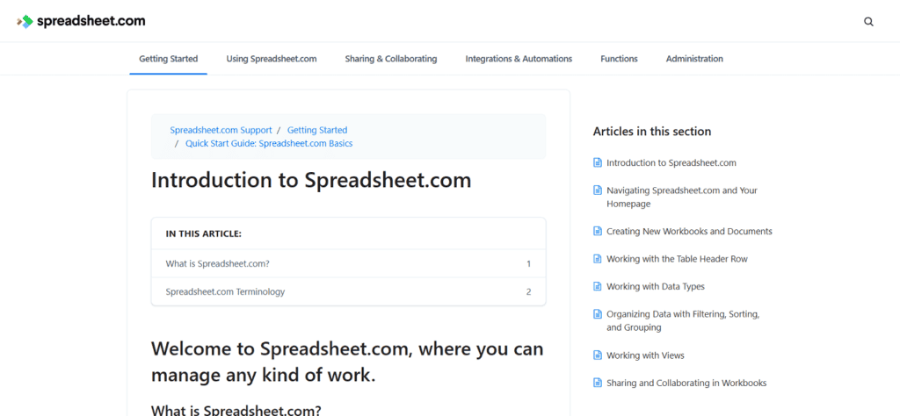Select the Functions tab
The width and height of the screenshot is (900, 416).
click(x=619, y=59)
